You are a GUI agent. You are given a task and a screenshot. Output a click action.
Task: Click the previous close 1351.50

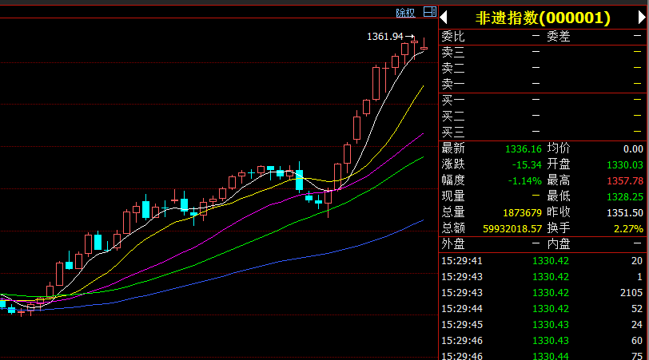[625, 213]
